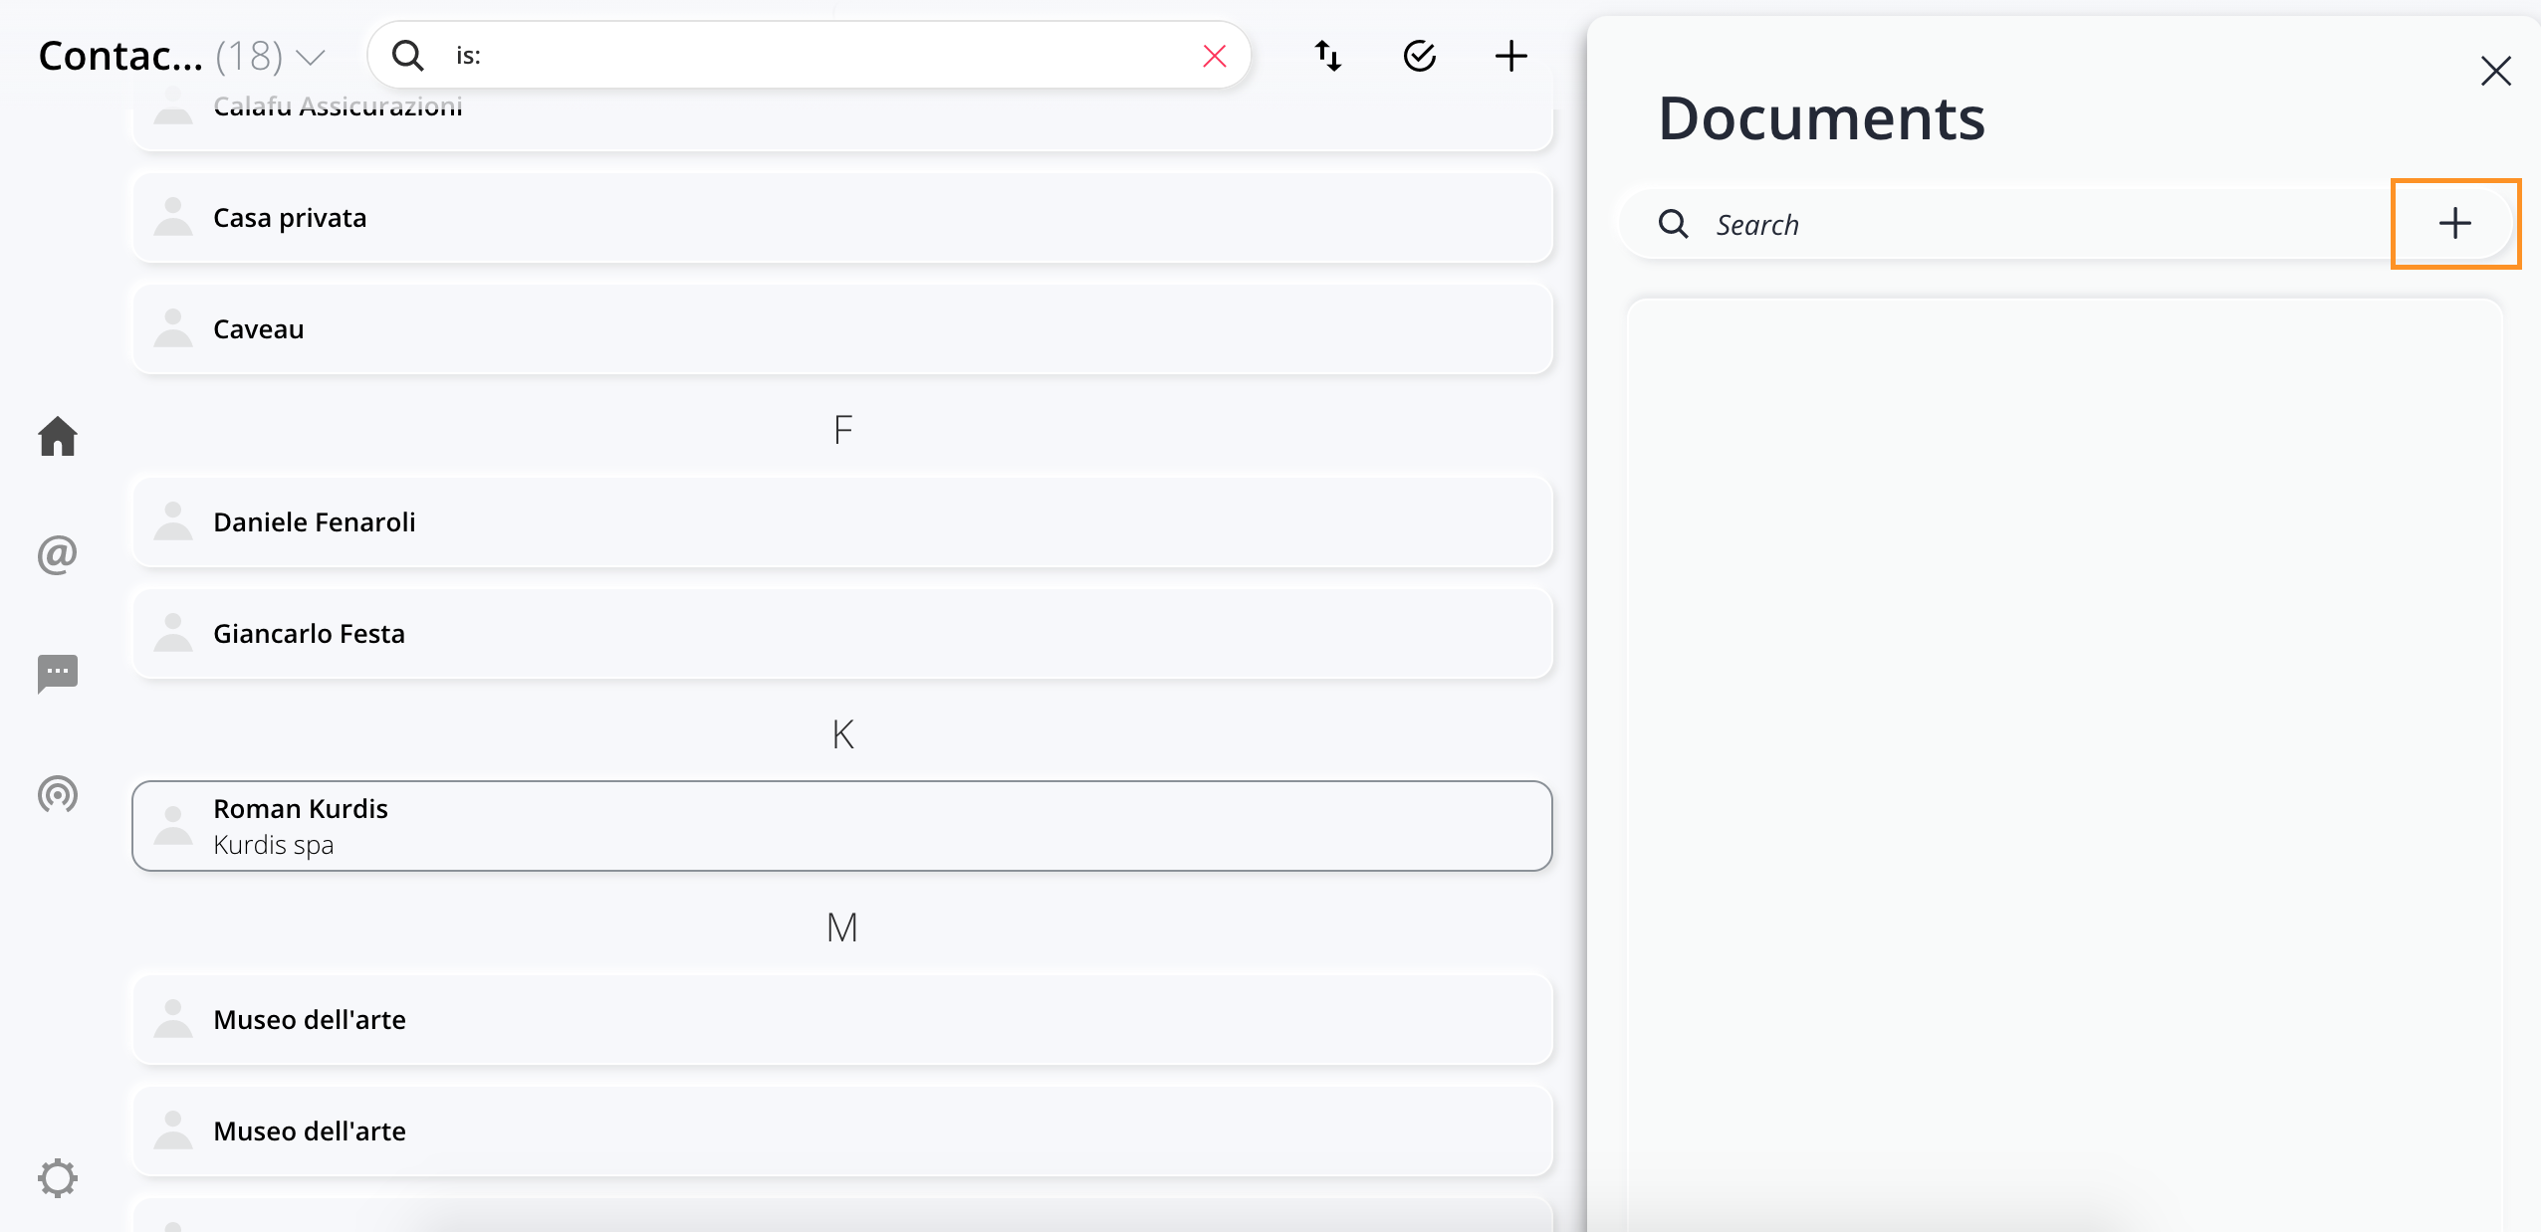Close the Documents panel

[2496, 71]
